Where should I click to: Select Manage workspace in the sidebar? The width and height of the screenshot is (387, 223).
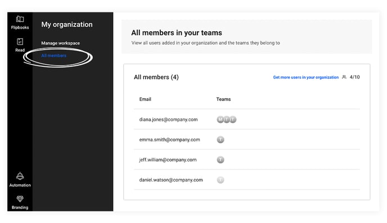pyautogui.click(x=61, y=43)
